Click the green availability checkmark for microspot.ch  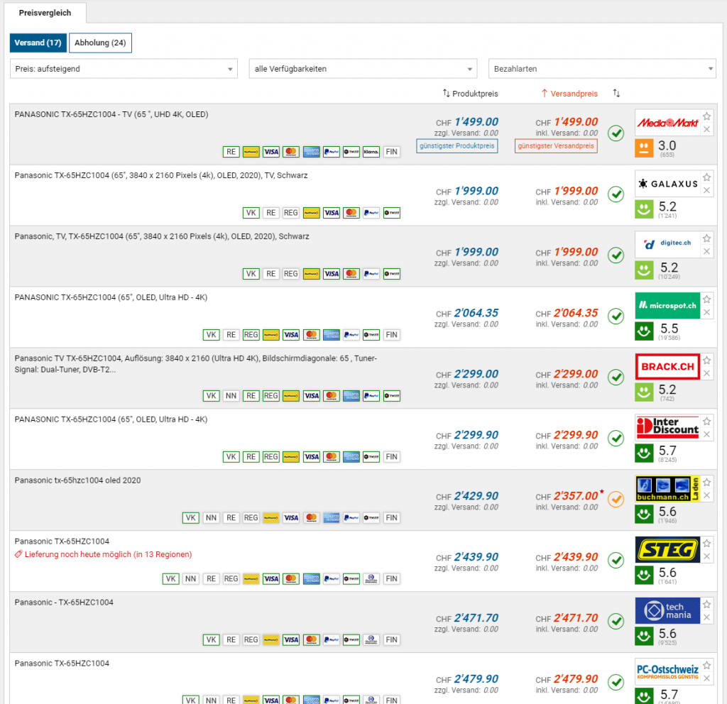tap(616, 315)
